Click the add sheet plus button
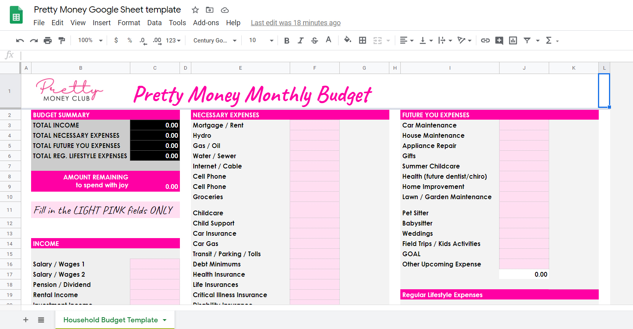Image resolution: width=633 pixels, height=329 pixels. (x=26, y=320)
